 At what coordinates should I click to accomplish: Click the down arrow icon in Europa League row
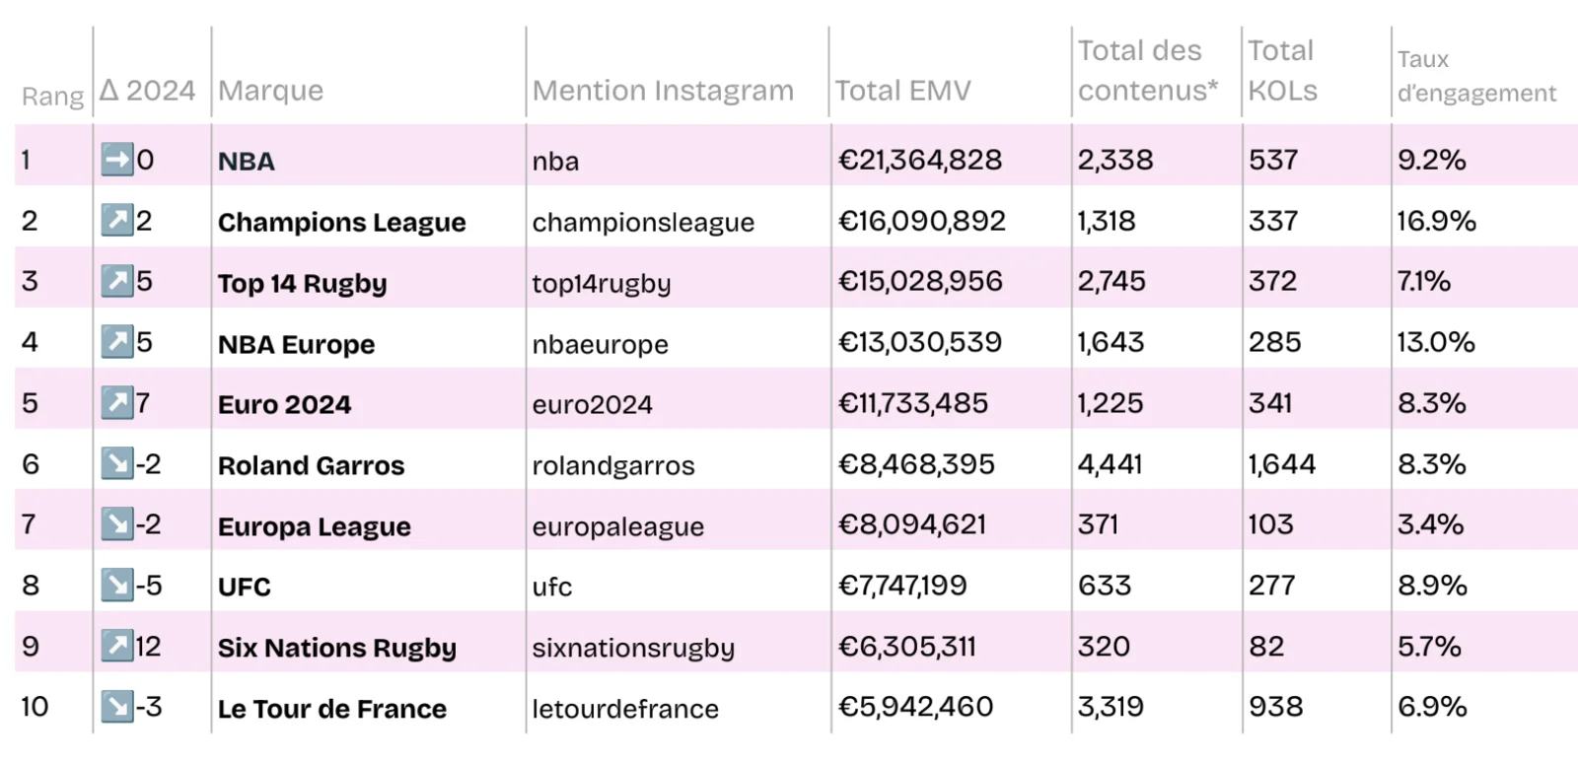(117, 524)
